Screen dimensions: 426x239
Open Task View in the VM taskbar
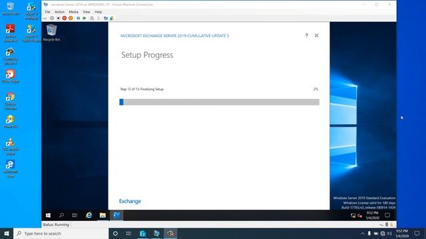click(x=75, y=215)
